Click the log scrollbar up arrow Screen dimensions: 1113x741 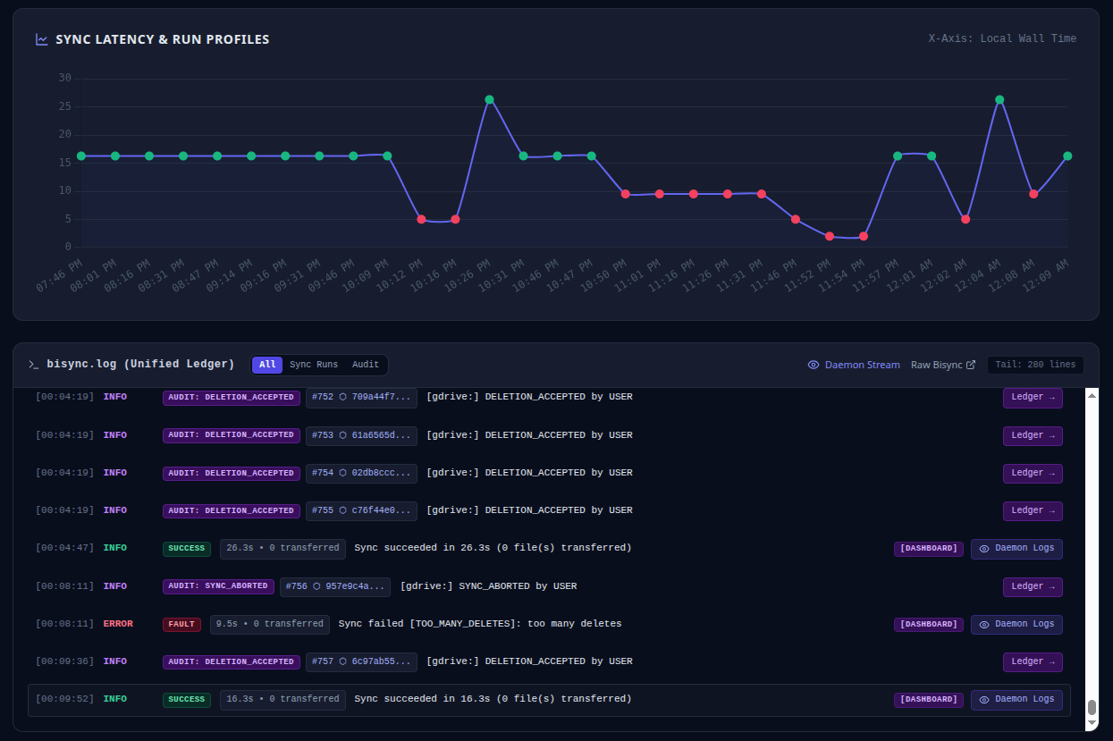click(1092, 395)
